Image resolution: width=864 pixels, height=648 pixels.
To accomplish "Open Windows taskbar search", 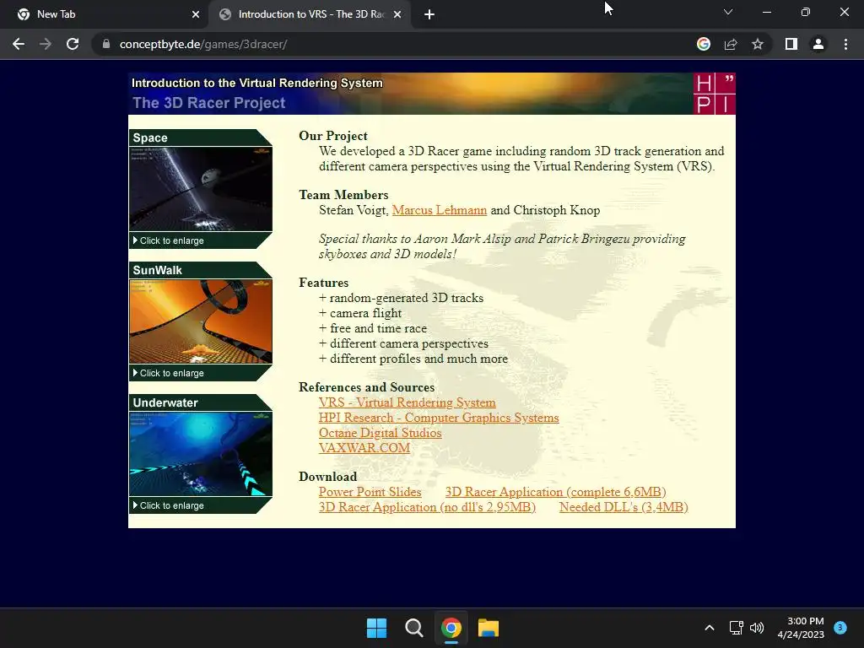I will click(x=413, y=628).
